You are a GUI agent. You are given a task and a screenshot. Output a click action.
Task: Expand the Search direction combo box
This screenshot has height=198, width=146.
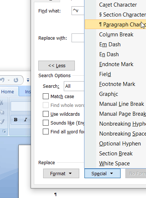[74, 86]
